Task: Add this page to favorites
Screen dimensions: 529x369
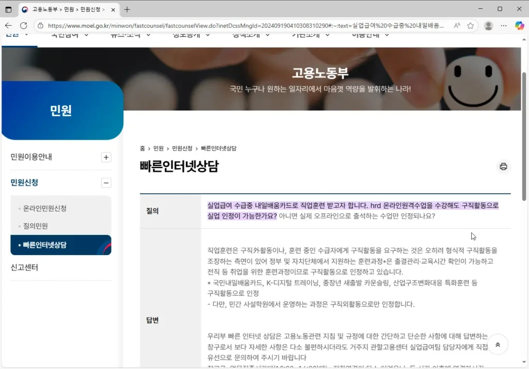Action: click(470, 26)
